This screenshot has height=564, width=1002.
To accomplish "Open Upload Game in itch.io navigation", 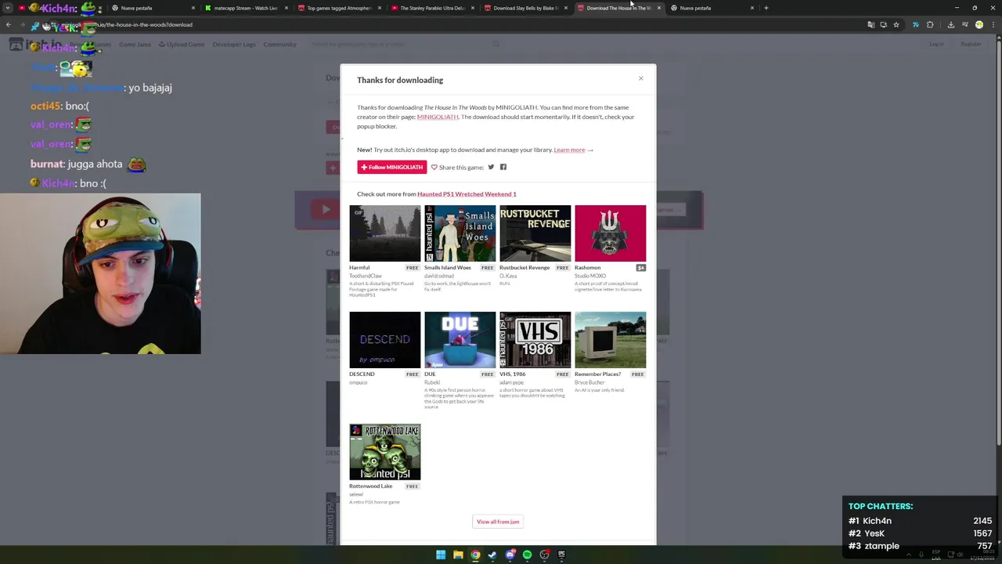I will [182, 45].
